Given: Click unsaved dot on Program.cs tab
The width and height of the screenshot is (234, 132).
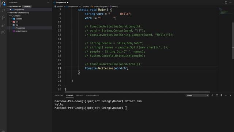Looking at the screenshot, I should point(68,3).
